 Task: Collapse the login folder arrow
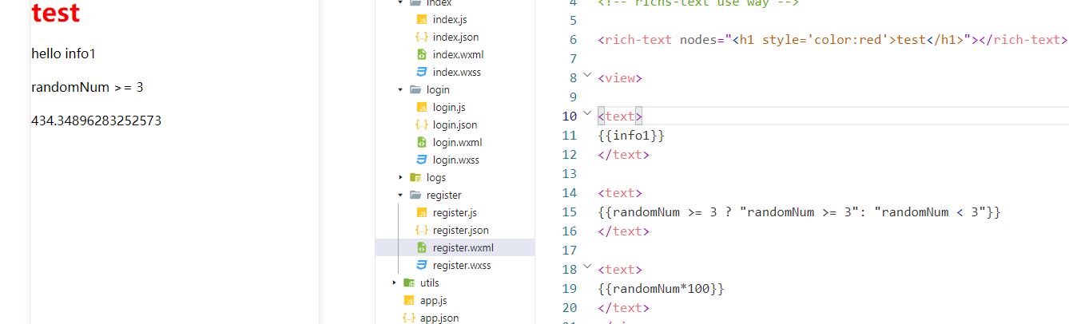click(x=400, y=89)
